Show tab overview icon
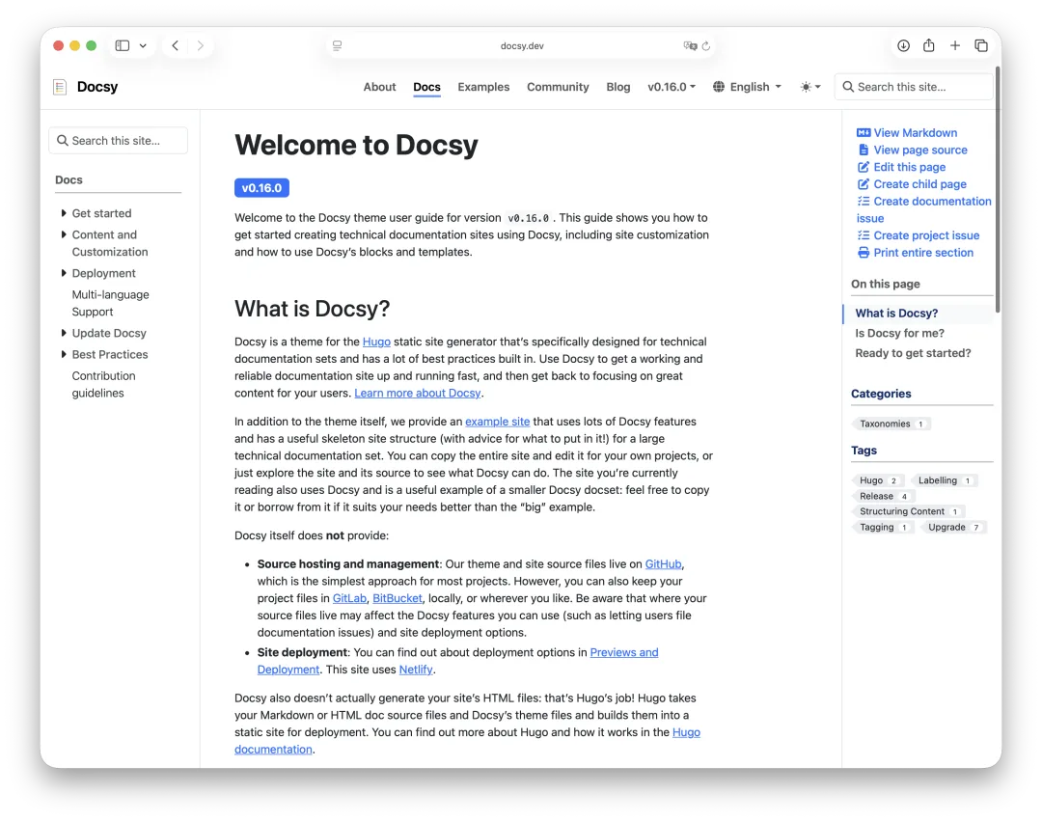Image resolution: width=1042 pixels, height=821 pixels. pos(981,46)
